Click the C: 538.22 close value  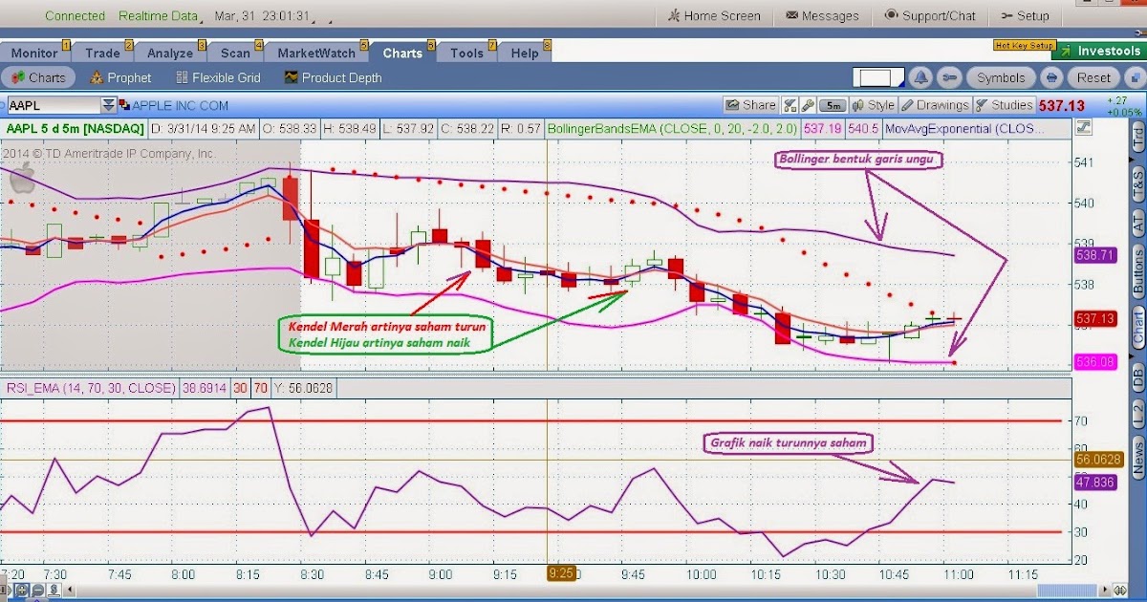click(469, 128)
